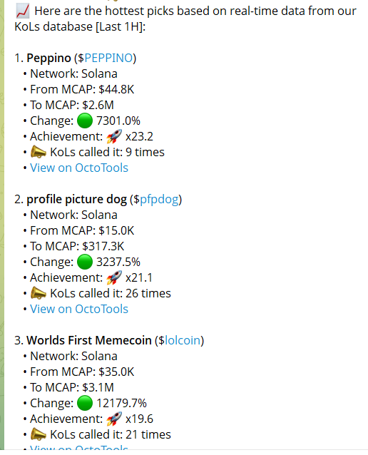Click the 'To MCAP: $3.1M' line
This screenshot has height=455, width=368.
pyautogui.click(x=72, y=387)
